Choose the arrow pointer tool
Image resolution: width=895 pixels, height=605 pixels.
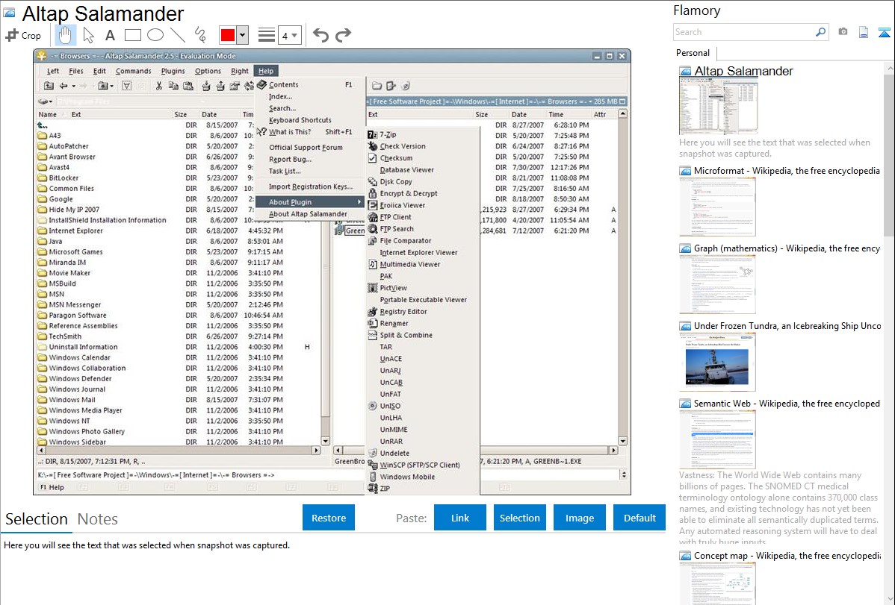pyautogui.click(x=88, y=35)
